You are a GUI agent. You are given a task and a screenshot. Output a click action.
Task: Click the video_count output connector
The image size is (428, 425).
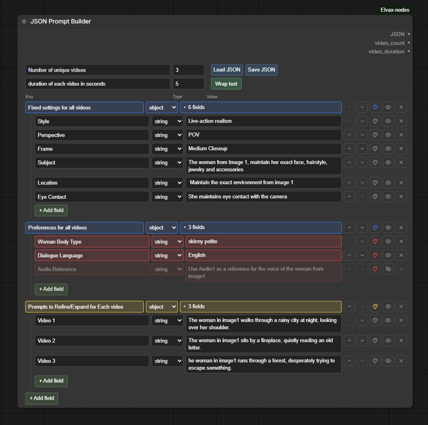409,42
